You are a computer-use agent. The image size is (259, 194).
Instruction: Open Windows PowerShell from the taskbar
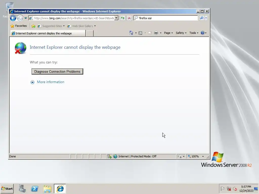[x=35, y=189]
